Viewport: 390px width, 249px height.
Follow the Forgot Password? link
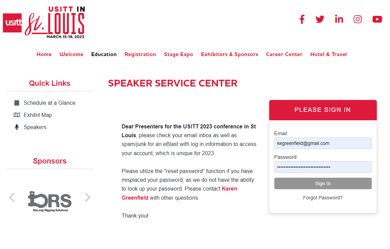coord(323,198)
